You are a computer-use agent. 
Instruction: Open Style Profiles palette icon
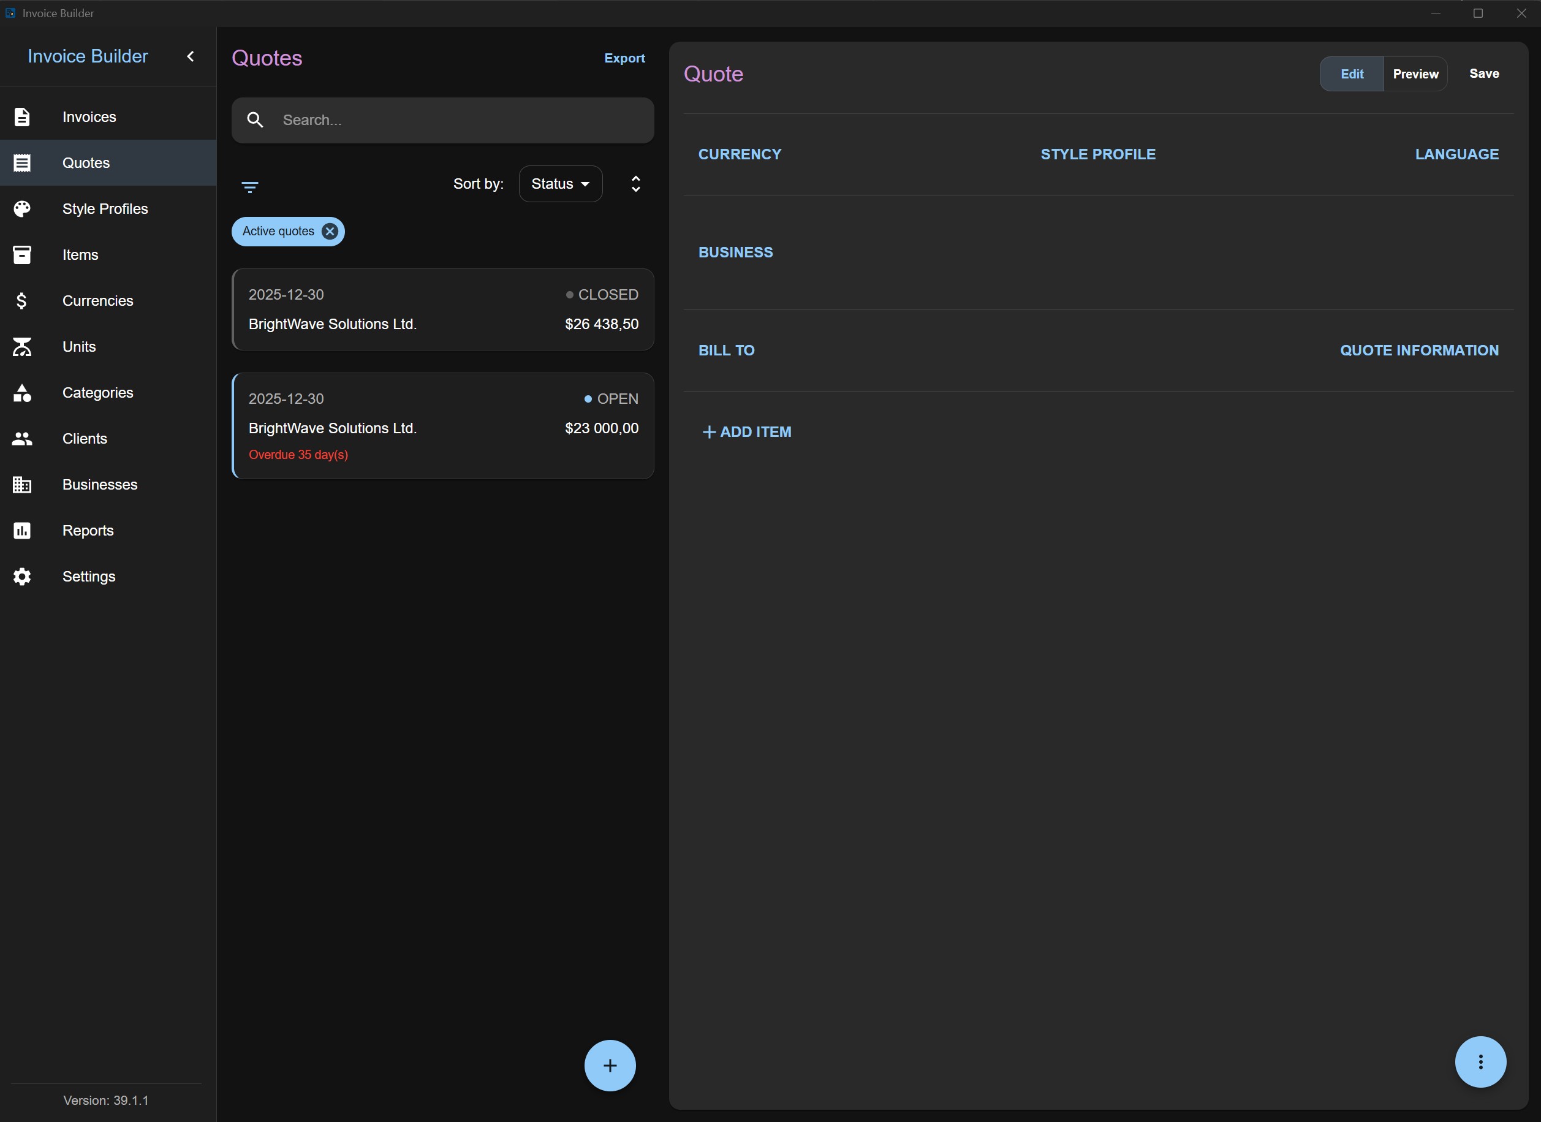click(21, 208)
